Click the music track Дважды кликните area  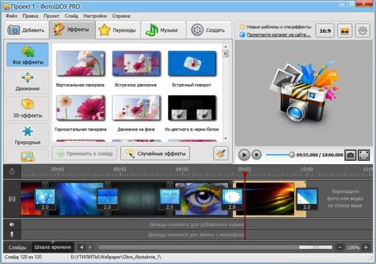[x=197, y=224]
